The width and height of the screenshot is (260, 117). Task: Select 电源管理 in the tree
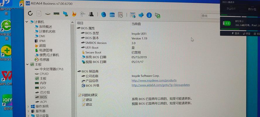44,50
